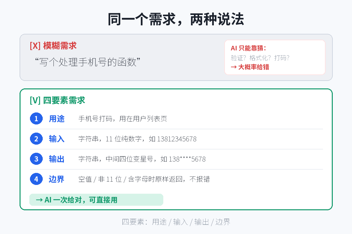
Task: Select the quote 写个处理手机号的函数
Action: (88, 62)
